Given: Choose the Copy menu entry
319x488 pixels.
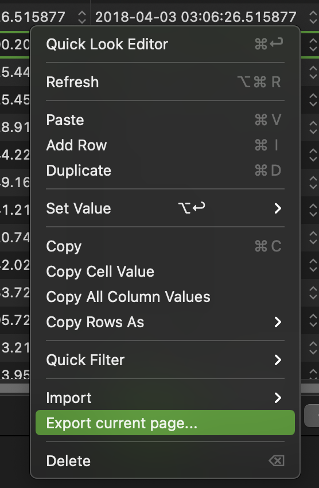Looking at the screenshot, I should click(x=165, y=246).
